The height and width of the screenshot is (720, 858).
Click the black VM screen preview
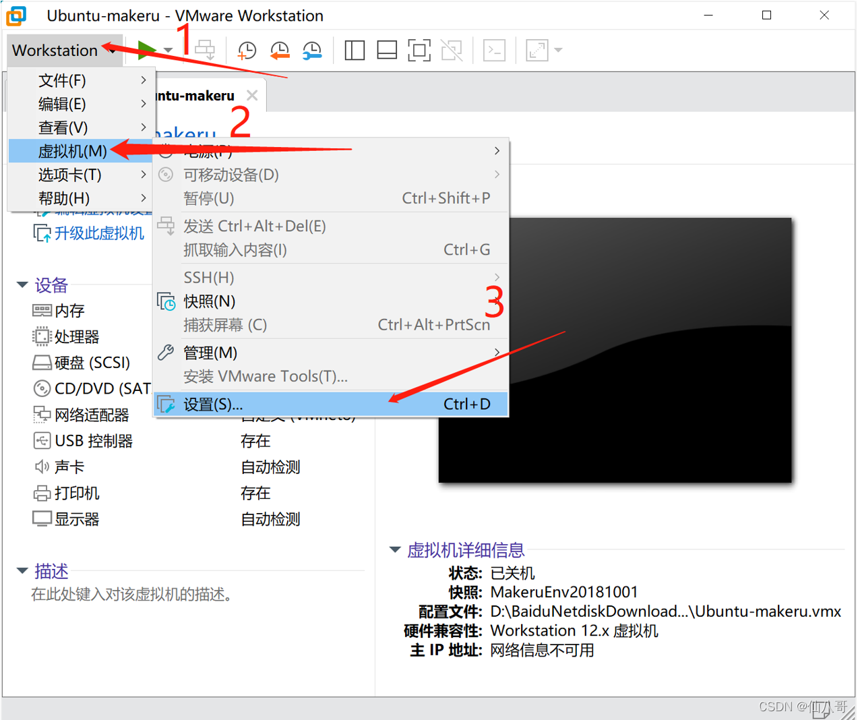pos(615,350)
